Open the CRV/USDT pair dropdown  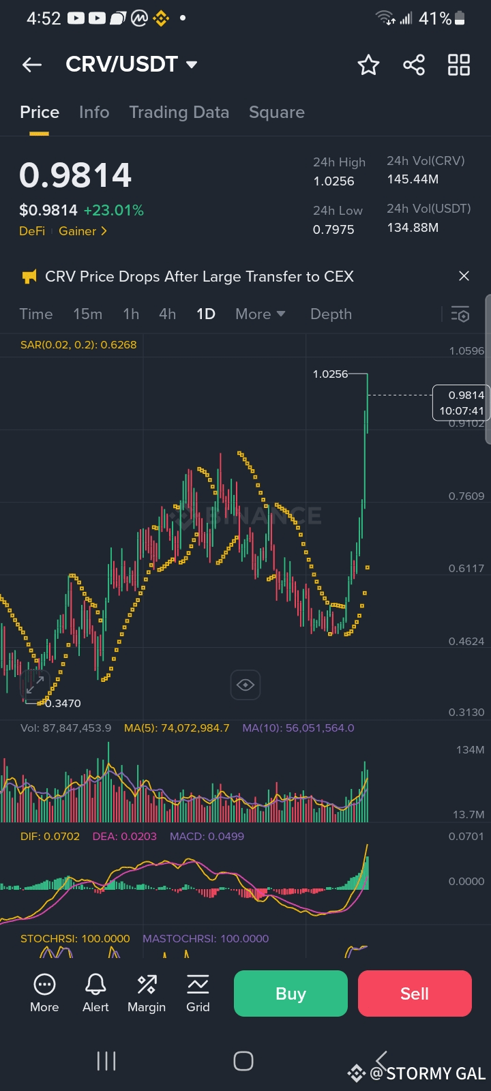pos(131,64)
